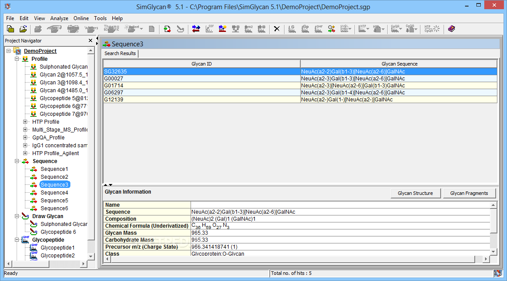
Task: Sort by the Glycan Sequence column header
Action: (x=399, y=64)
